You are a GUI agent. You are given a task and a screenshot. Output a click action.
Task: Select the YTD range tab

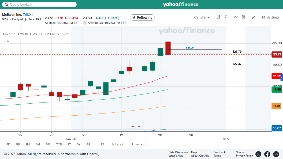click(x=59, y=145)
